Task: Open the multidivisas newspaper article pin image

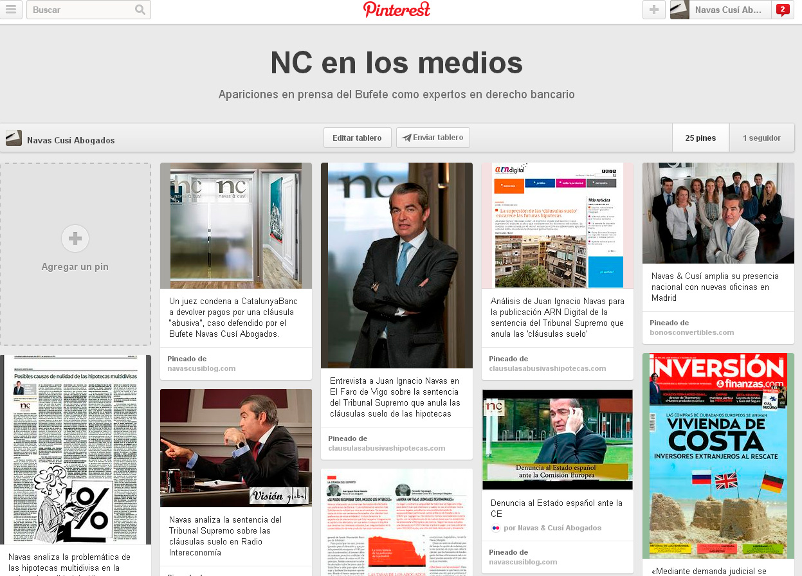Action: tap(75, 450)
